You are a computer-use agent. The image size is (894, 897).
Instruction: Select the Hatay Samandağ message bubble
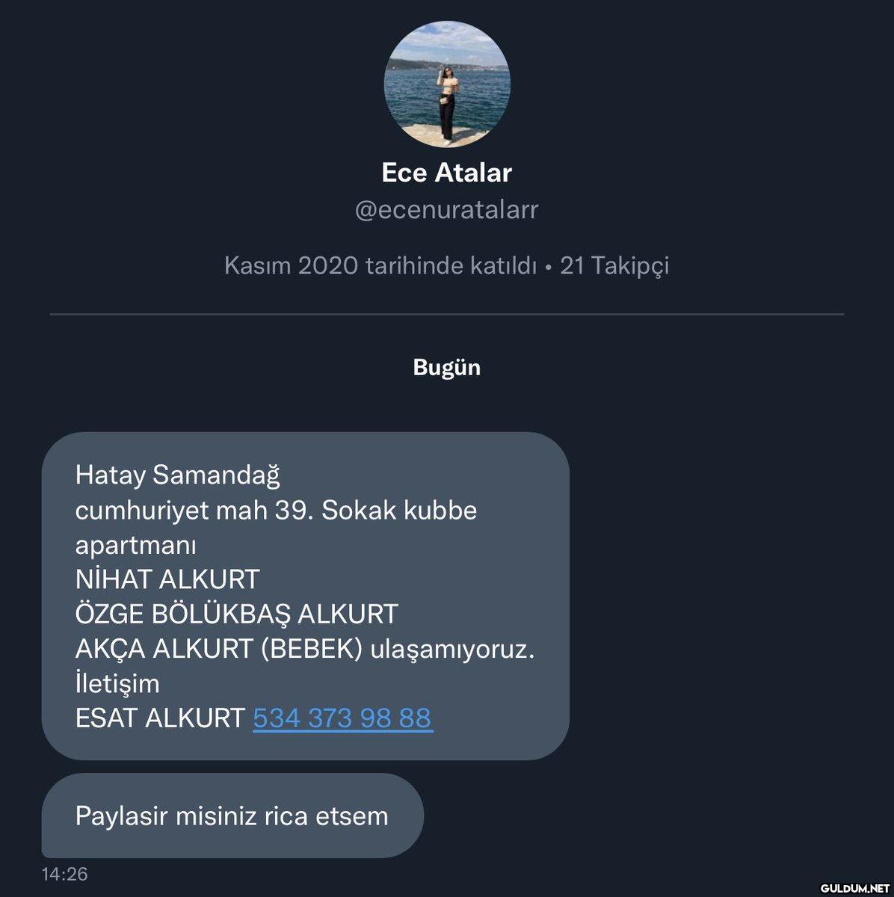click(x=305, y=596)
